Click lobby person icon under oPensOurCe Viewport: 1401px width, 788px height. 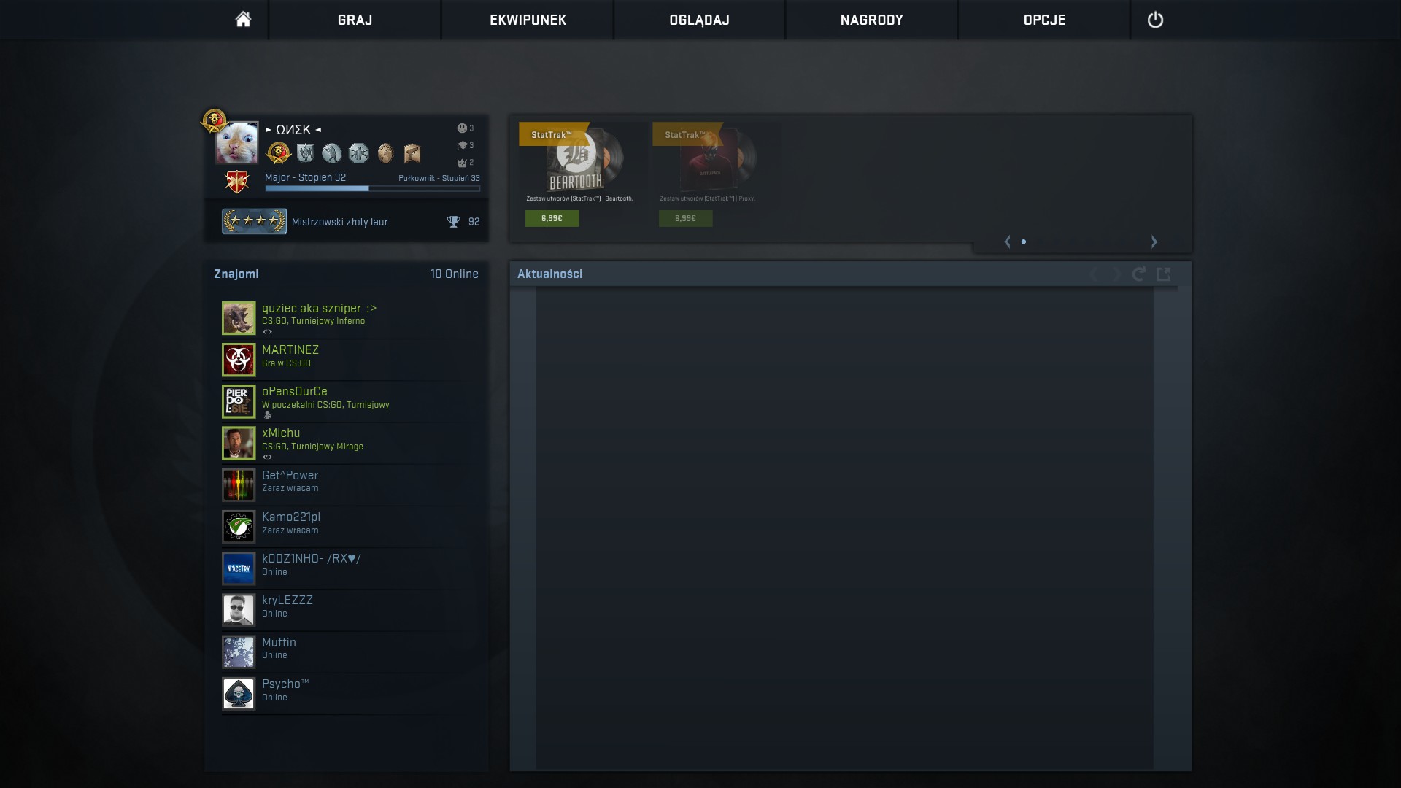point(267,415)
